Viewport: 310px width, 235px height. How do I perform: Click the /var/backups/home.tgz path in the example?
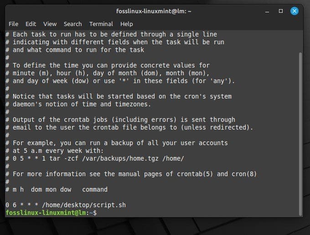120,158
